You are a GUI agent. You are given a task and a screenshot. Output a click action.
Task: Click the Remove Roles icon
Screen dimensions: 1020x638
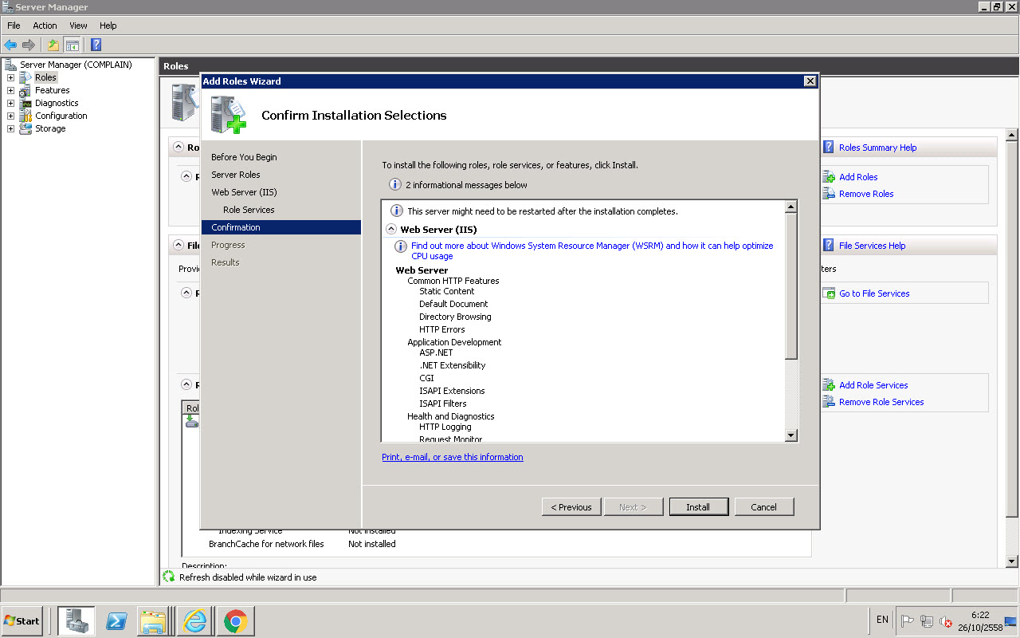point(829,194)
